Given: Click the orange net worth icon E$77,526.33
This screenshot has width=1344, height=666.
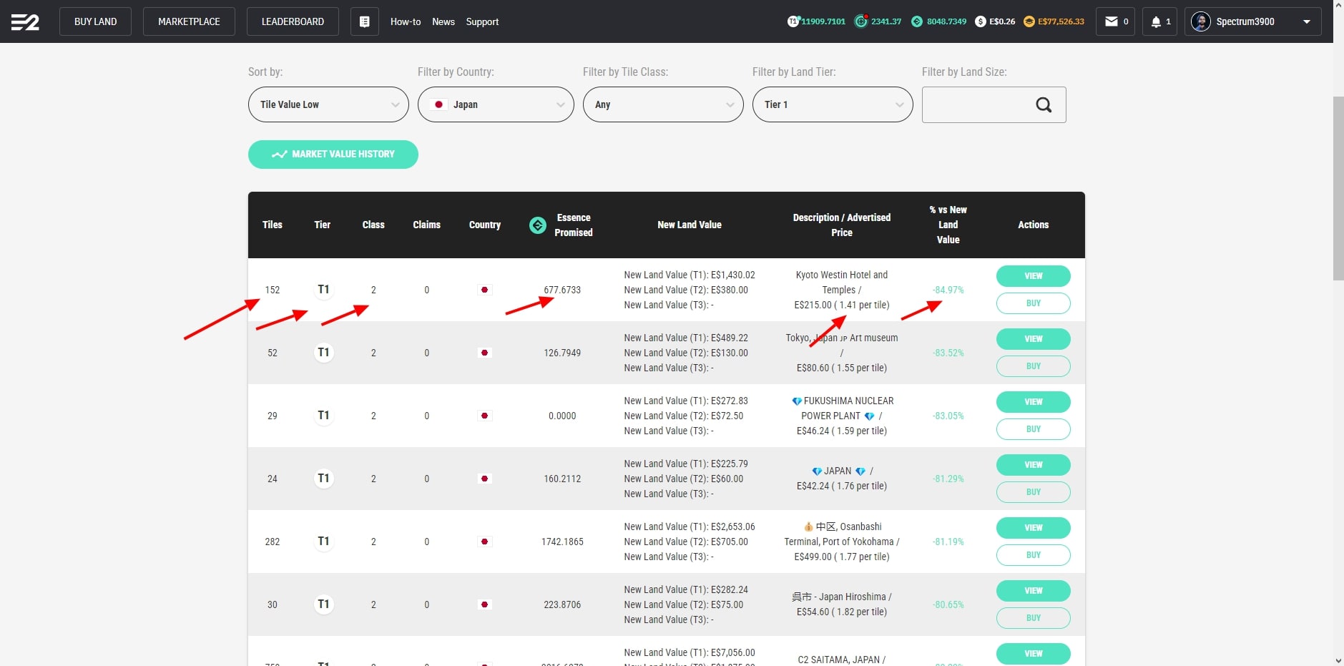Looking at the screenshot, I should 1029,21.
